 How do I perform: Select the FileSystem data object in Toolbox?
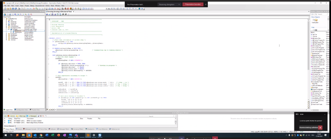coord(316,21)
